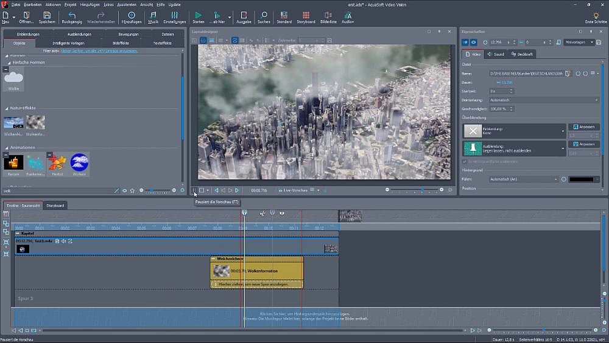The image size is (609, 343).
Task: Switch to the Storyboard layout icon
Action: coord(306,16)
